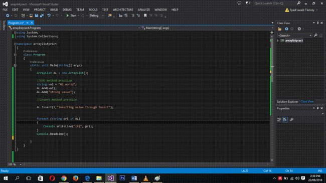This screenshot has width=326, height=183.
Task: Close the Class View panel
Action: click(322, 23)
